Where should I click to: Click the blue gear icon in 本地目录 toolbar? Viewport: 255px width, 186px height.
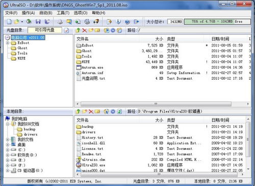pos(113,111)
